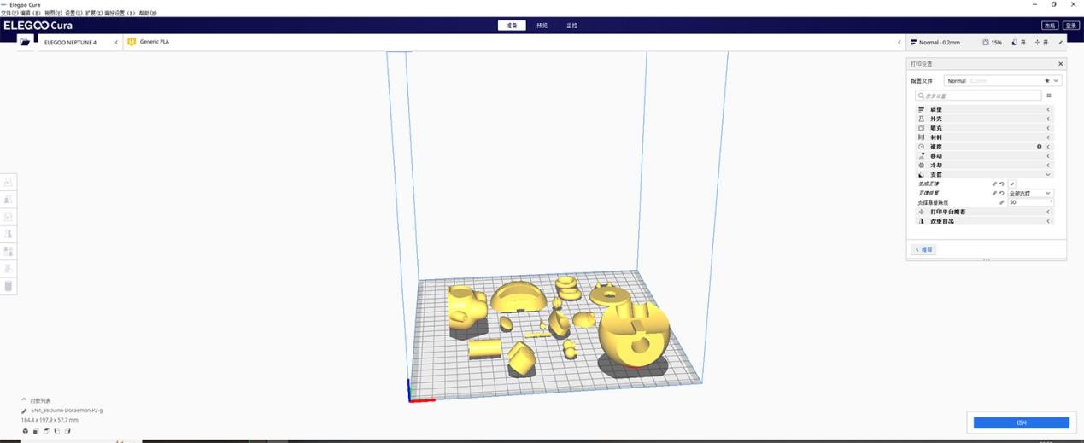Select the Scale tool in left toolbar

point(9,200)
